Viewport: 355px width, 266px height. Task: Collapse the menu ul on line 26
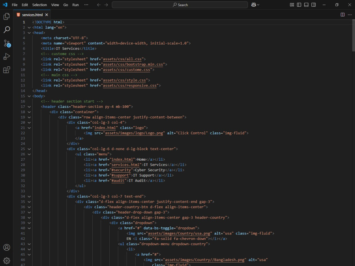29,154
